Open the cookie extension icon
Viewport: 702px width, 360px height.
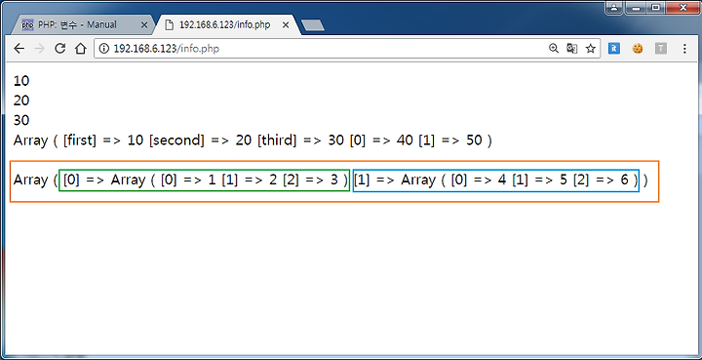coord(638,49)
